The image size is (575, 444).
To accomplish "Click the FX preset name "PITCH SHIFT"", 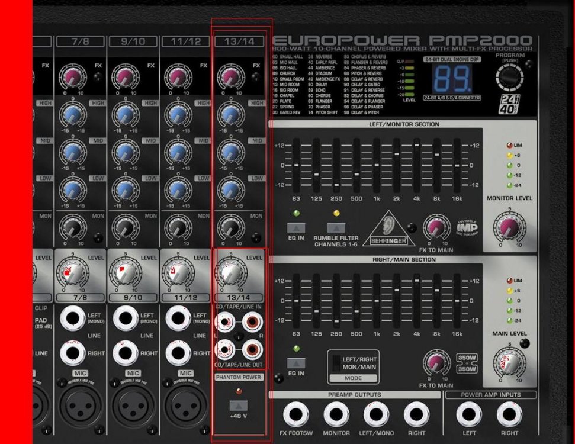I will click(326, 112).
